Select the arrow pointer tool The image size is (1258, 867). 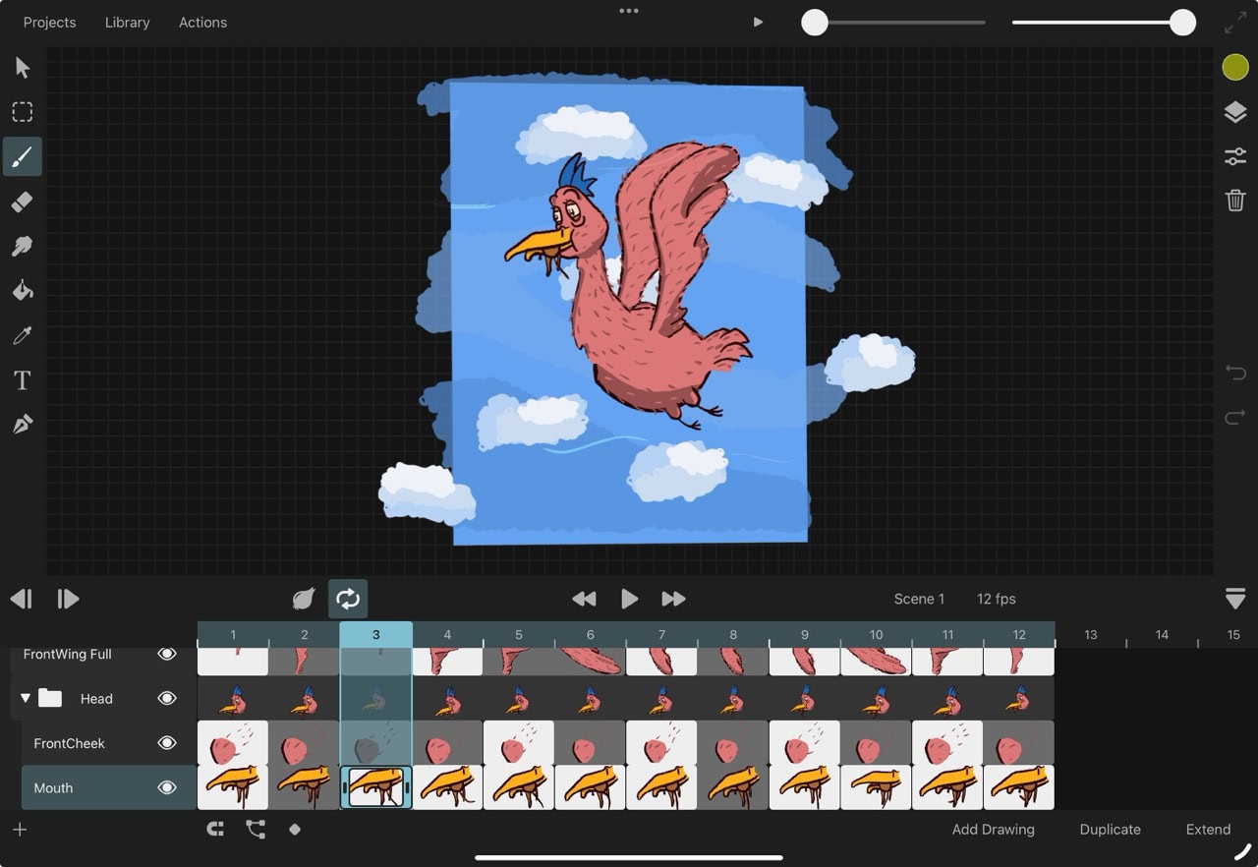pyautogui.click(x=23, y=68)
